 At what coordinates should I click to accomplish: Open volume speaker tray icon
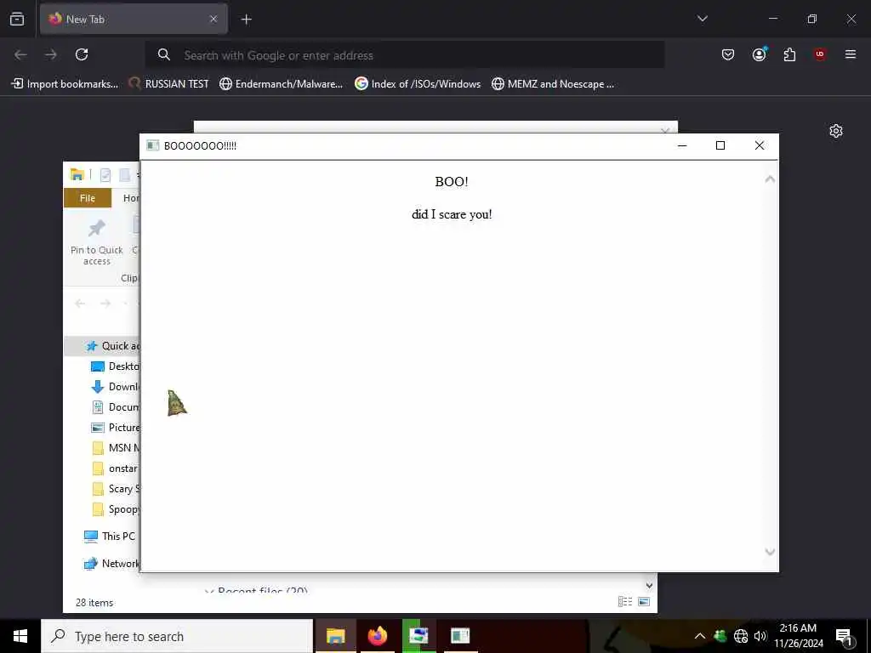click(x=760, y=636)
